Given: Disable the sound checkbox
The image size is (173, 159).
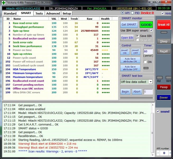Looking at the screenshot, I should [158, 111].
